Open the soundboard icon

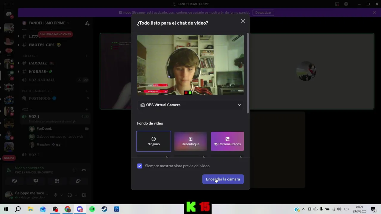pos(78,181)
